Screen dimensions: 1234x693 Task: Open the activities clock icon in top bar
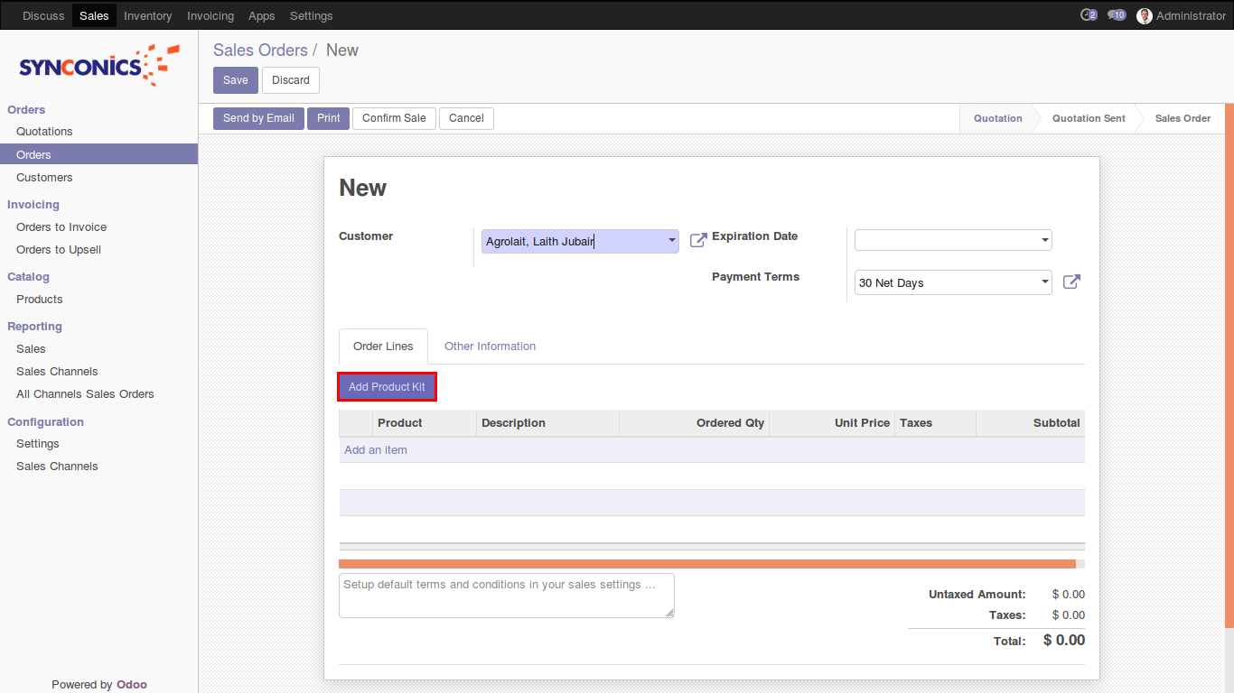[1088, 15]
